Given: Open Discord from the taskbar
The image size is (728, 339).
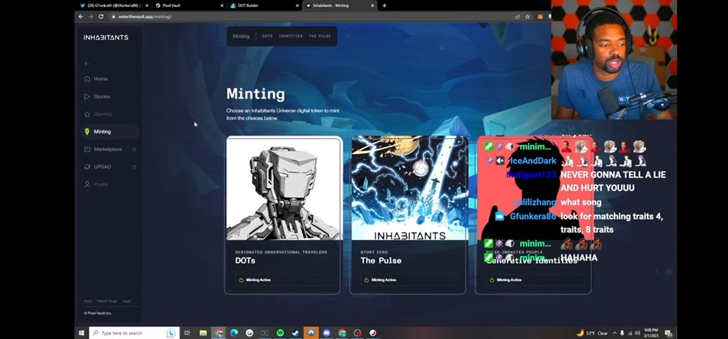Looking at the screenshot, I should click(326, 333).
